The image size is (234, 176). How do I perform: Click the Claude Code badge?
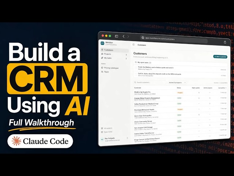click(x=40, y=141)
